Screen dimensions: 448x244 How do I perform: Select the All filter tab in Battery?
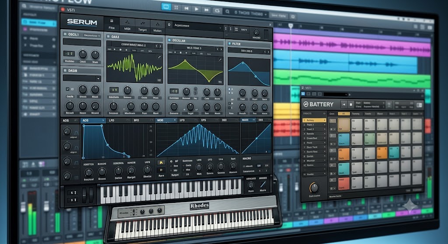tap(344, 113)
